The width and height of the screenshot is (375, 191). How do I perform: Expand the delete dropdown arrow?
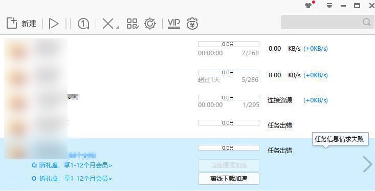(x=118, y=27)
